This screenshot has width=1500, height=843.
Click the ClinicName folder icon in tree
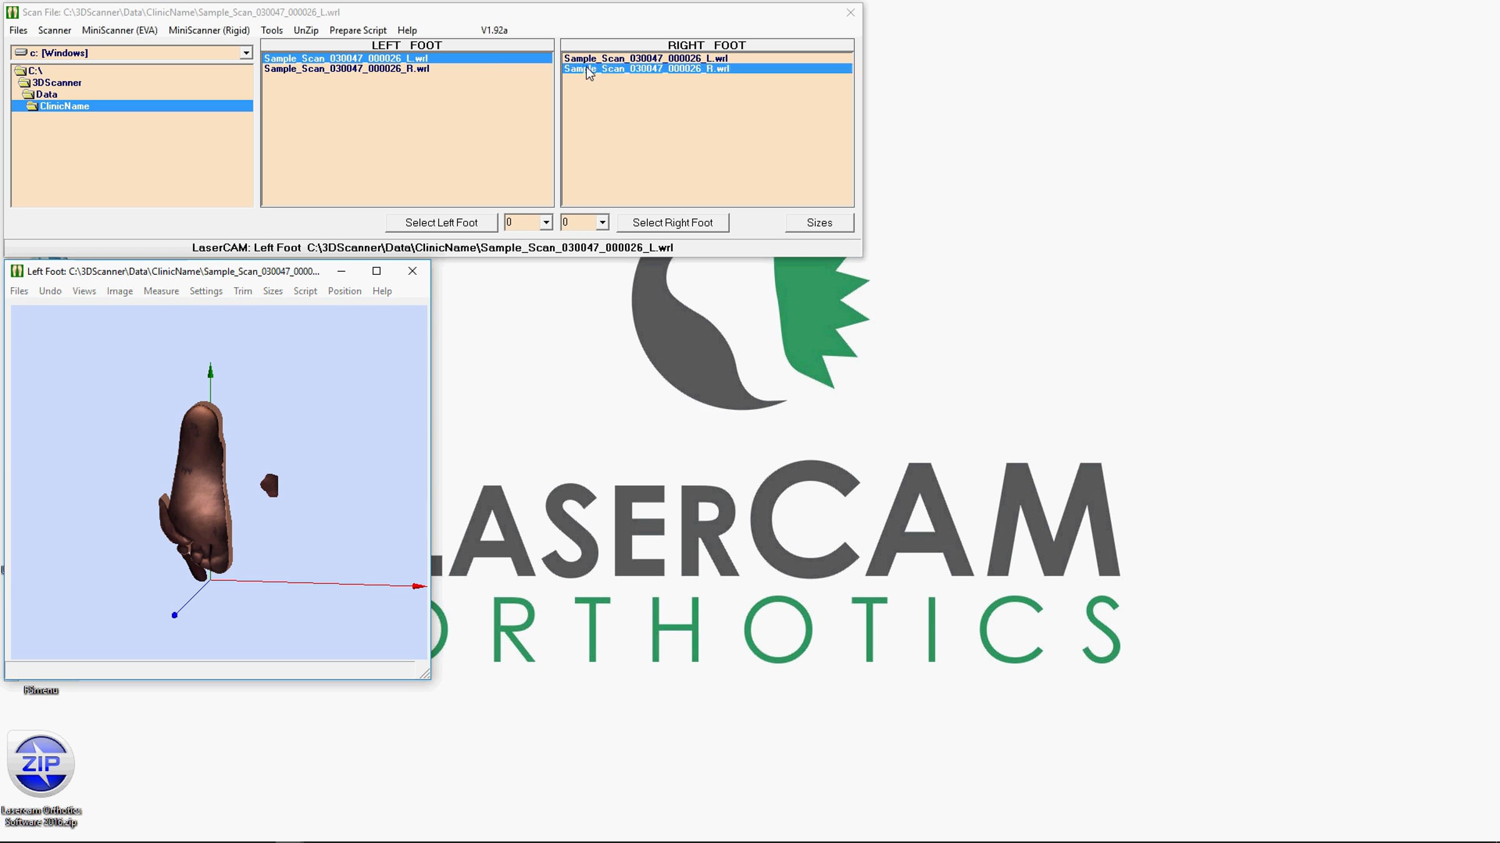pos(32,106)
